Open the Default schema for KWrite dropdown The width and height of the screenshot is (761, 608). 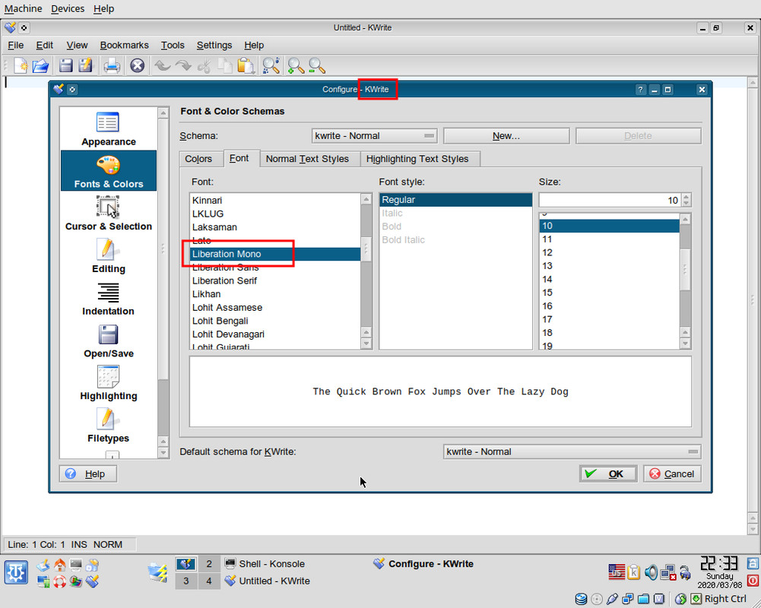click(x=572, y=451)
